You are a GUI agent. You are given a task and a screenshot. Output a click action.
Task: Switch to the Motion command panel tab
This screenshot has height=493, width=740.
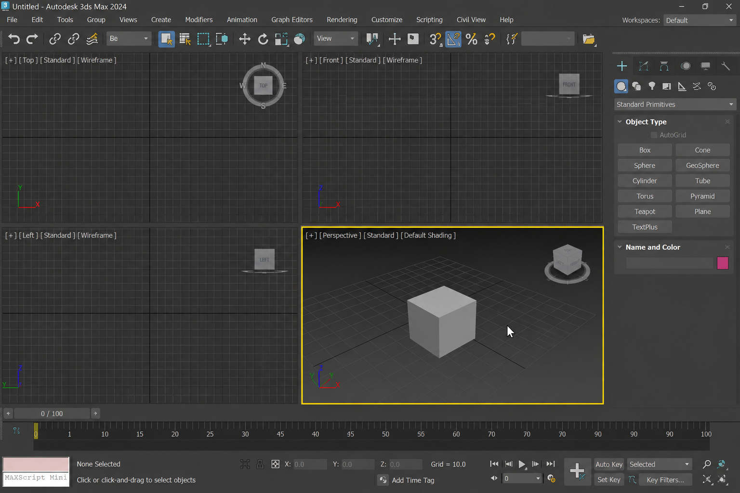[686, 66]
